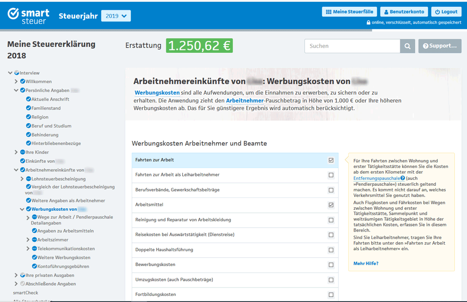The height and width of the screenshot is (302, 467).
Task: Uncheck the Fahrten zur Arbeit checkbox
Action: [x=331, y=160]
